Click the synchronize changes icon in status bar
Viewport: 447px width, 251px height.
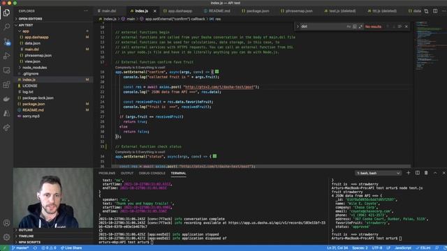pos(36,248)
